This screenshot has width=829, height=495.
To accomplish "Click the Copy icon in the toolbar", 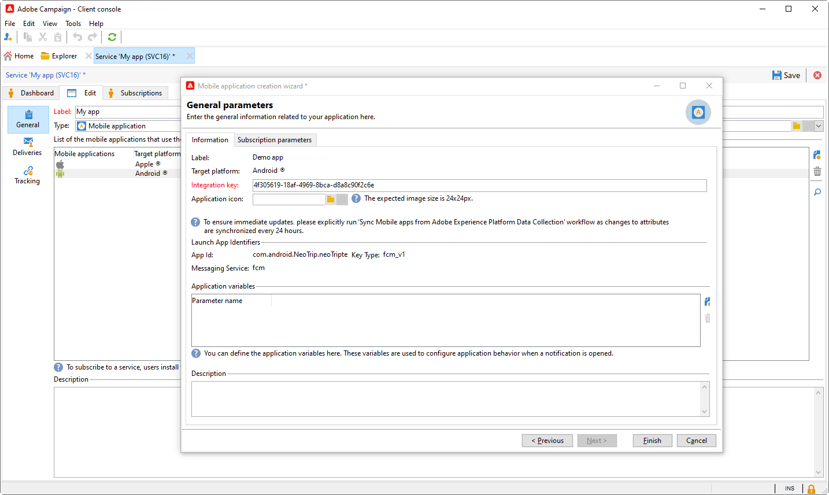I will 28,37.
